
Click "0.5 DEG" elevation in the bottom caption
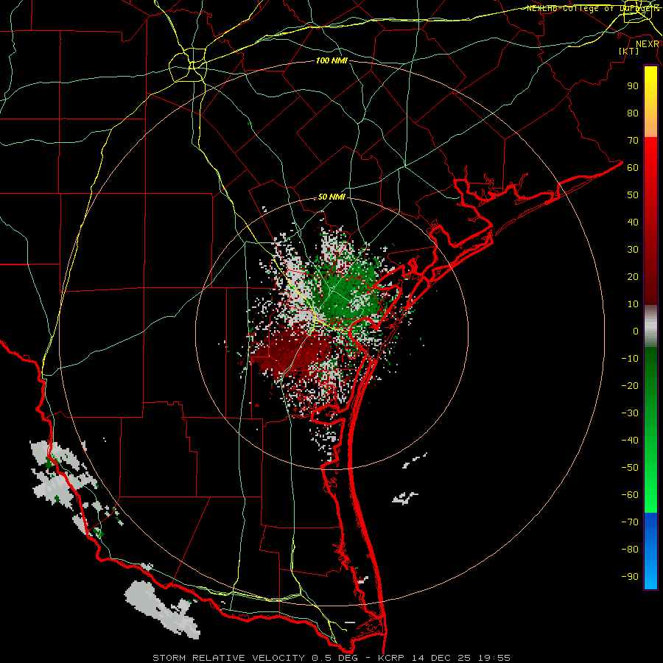(x=335, y=658)
